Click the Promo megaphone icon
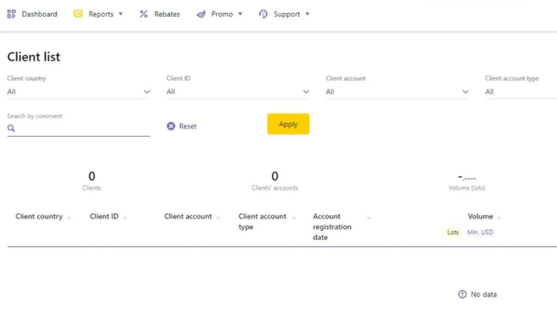The width and height of the screenshot is (557, 326). (x=202, y=14)
